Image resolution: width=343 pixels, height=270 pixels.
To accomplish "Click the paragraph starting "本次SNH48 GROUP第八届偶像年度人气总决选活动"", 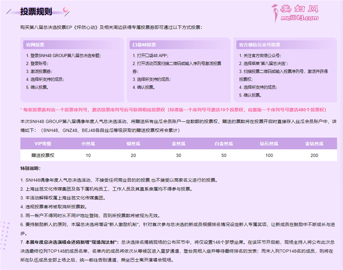I will 178,126.
